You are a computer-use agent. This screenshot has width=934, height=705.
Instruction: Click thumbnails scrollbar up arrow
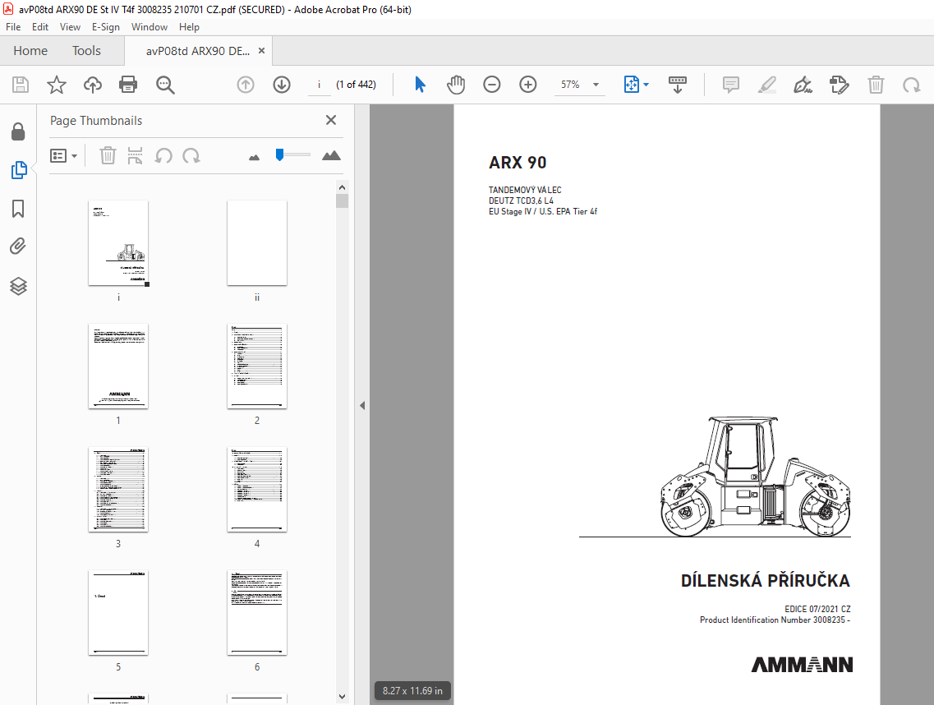pyautogui.click(x=342, y=187)
